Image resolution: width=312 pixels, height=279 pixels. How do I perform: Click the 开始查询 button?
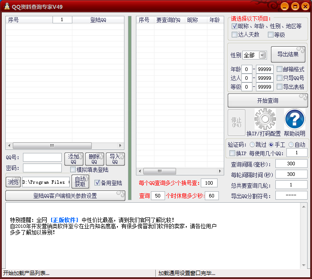267,100
